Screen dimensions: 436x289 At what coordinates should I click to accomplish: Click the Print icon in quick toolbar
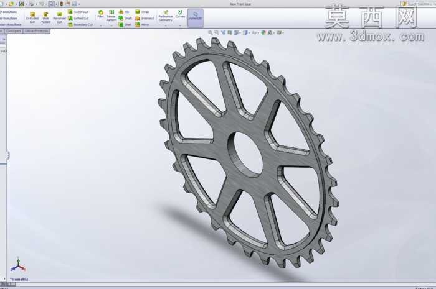[x=31, y=4]
